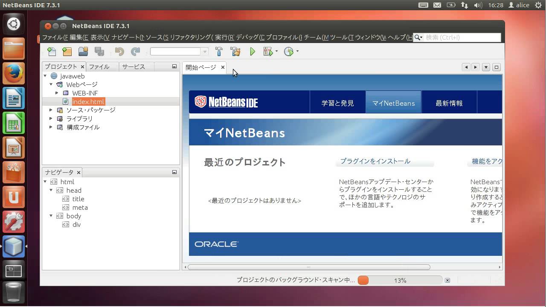The width and height of the screenshot is (546, 307).
Task: Open the editor document list dropdown
Action: [486, 67]
